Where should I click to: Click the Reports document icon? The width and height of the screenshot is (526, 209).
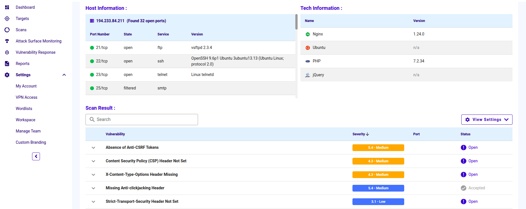pos(7,64)
